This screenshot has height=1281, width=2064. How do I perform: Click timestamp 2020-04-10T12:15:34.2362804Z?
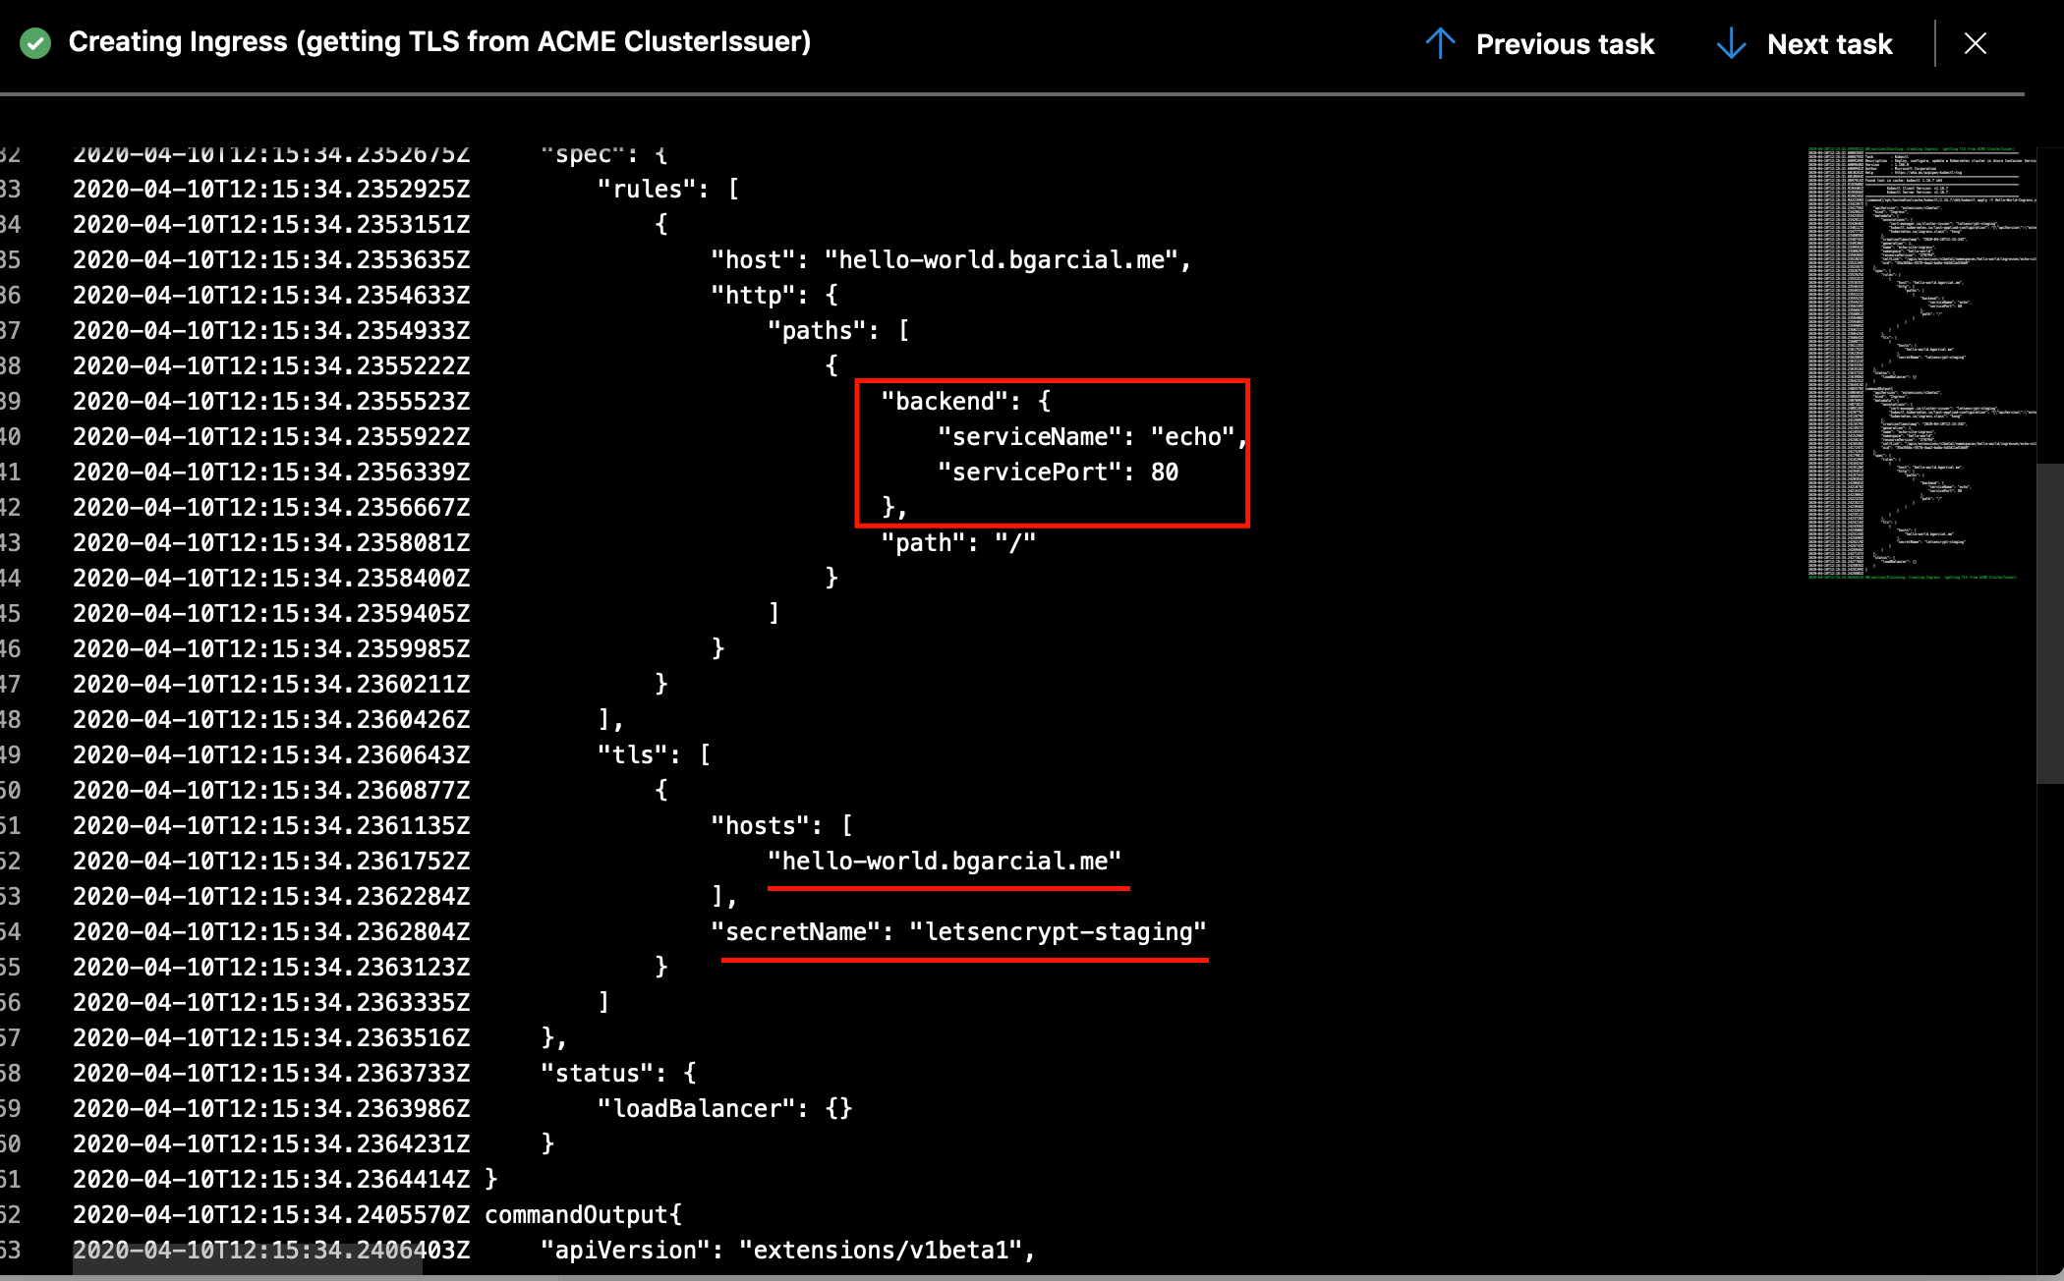click(271, 931)
